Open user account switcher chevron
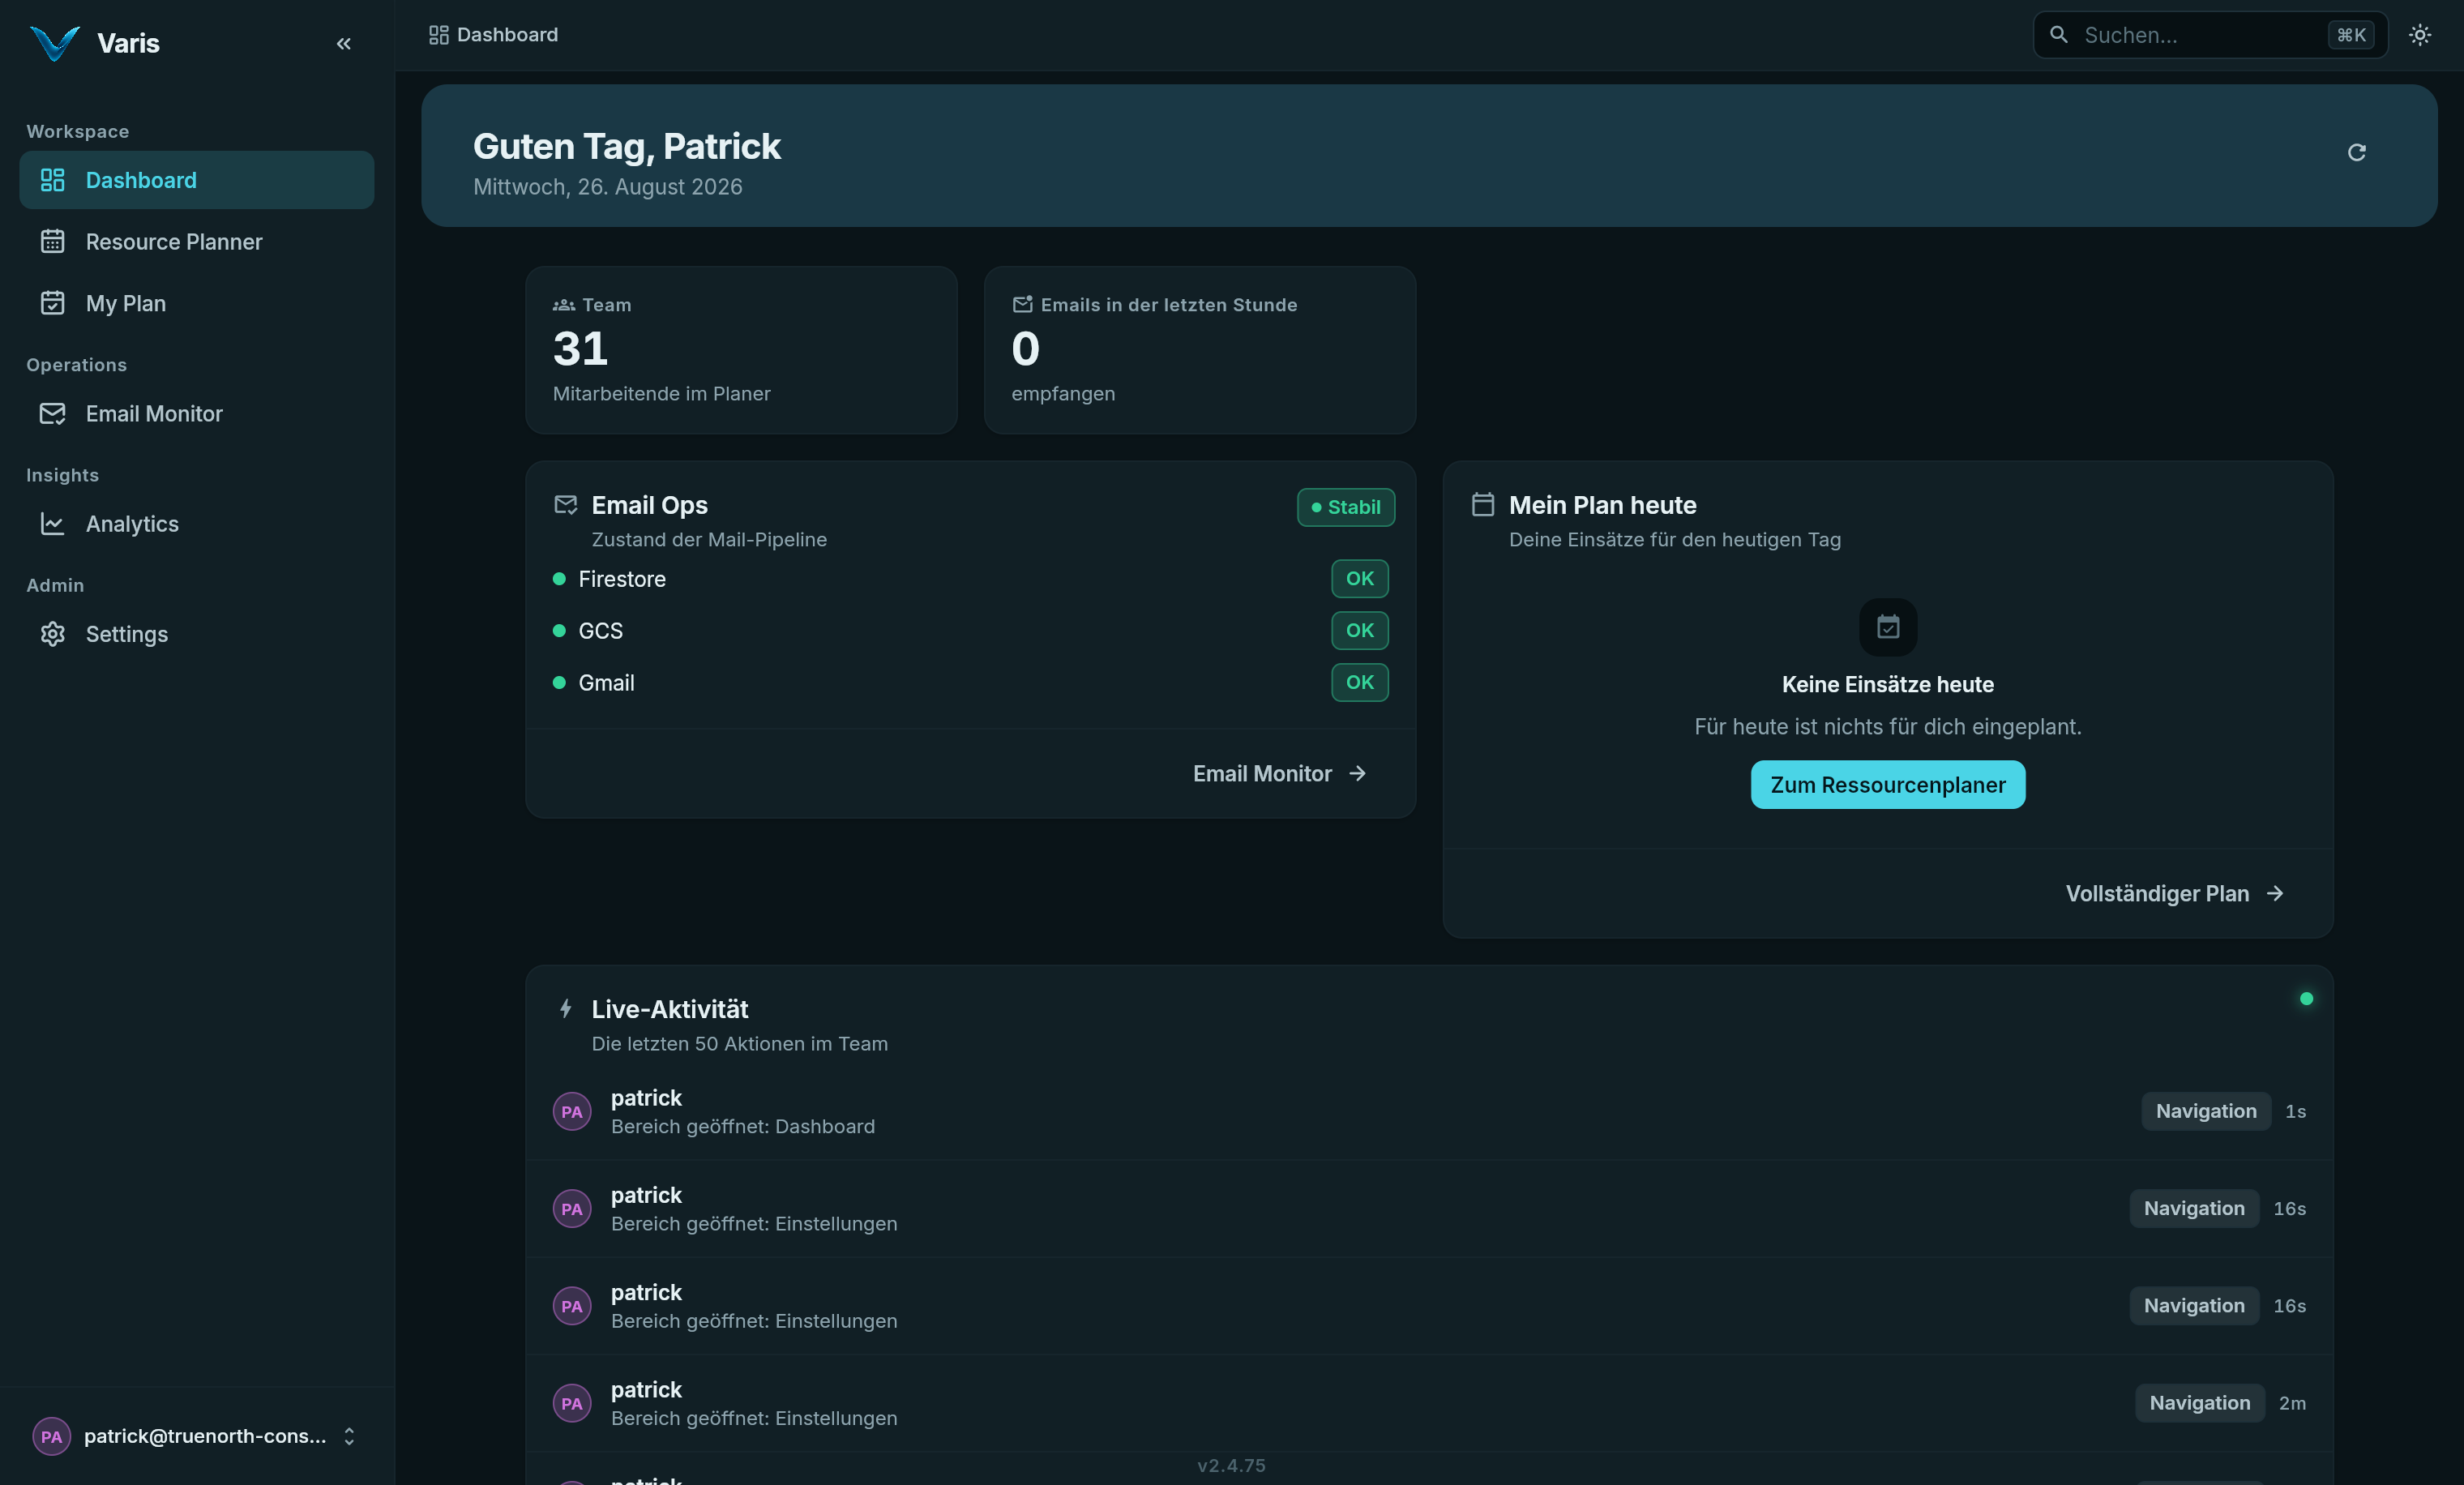The image size is (2464, 1485). tap(349, 1436)
